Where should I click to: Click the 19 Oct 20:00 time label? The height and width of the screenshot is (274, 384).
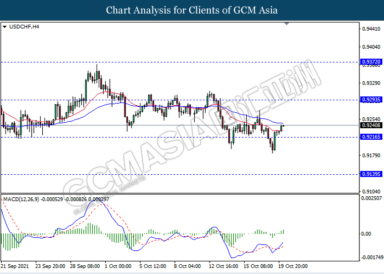[x=293, y=266]
